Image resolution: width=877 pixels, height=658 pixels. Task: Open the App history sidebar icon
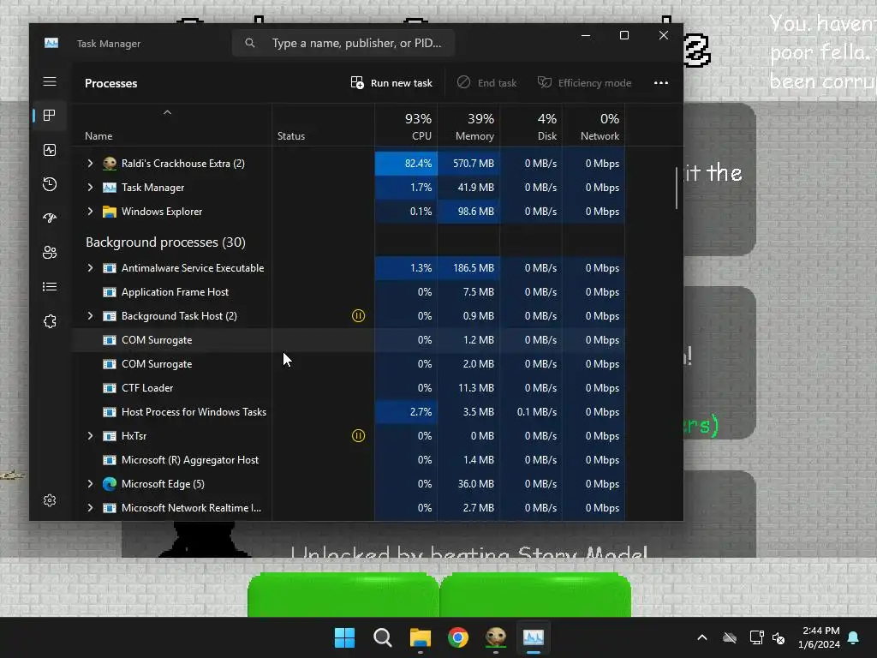coord(50,184)
